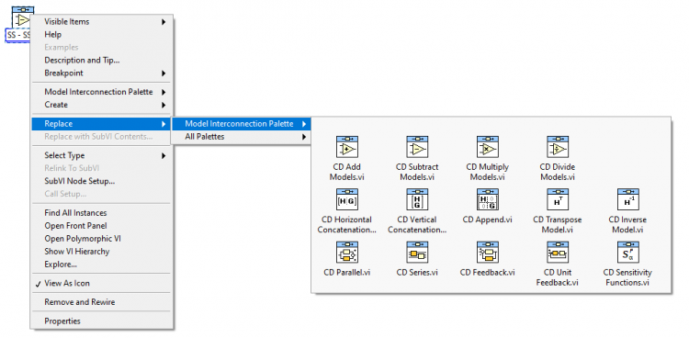Open Help from the context menu
The width and height of the screenshot is (689, 338).
(101, 34)
